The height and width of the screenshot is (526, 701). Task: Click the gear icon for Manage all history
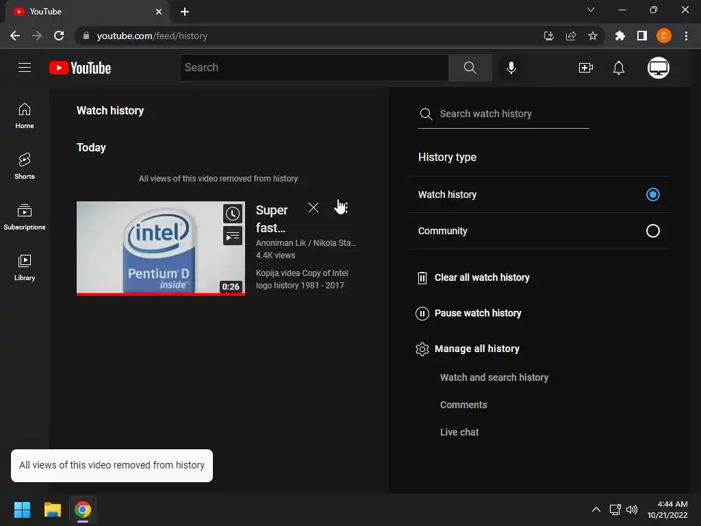coord(422,349)
